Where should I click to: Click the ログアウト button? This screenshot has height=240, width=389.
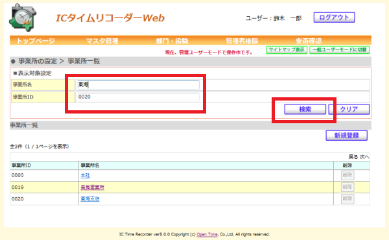click(334, 18)
